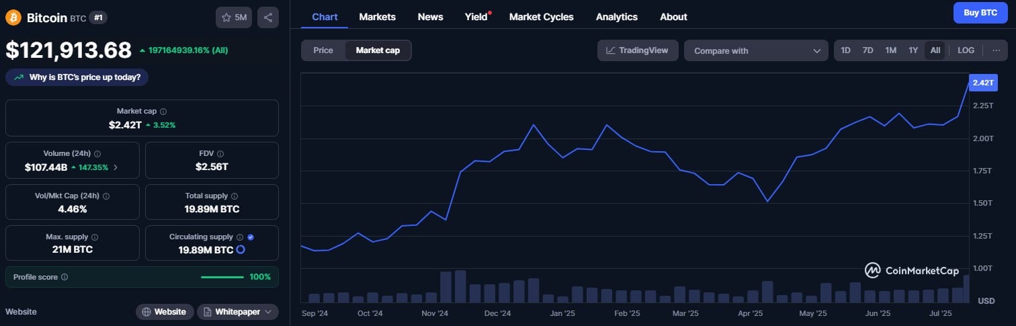The image size is (1016, 326).
Task: Click the Profile score progress bar
Action: (x=222, y=277)
